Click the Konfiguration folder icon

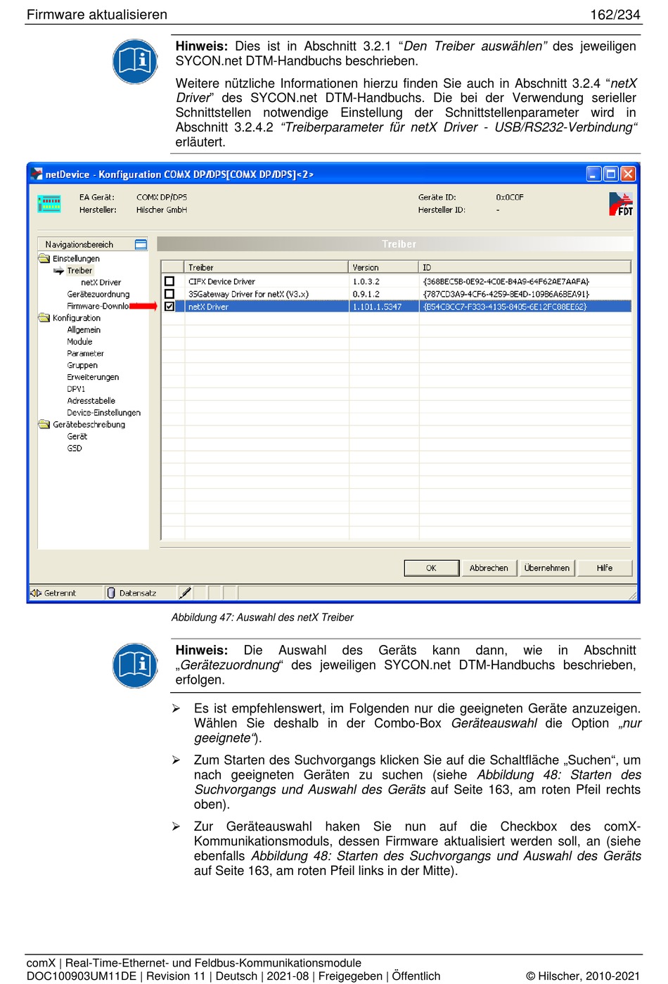click(44, 318)
